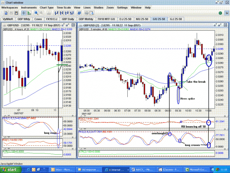Screen dimensions: 230x173
Task: Click the pin icon in the toolbar's right corner
Action: pyautogui.click(x=227, y=13)
